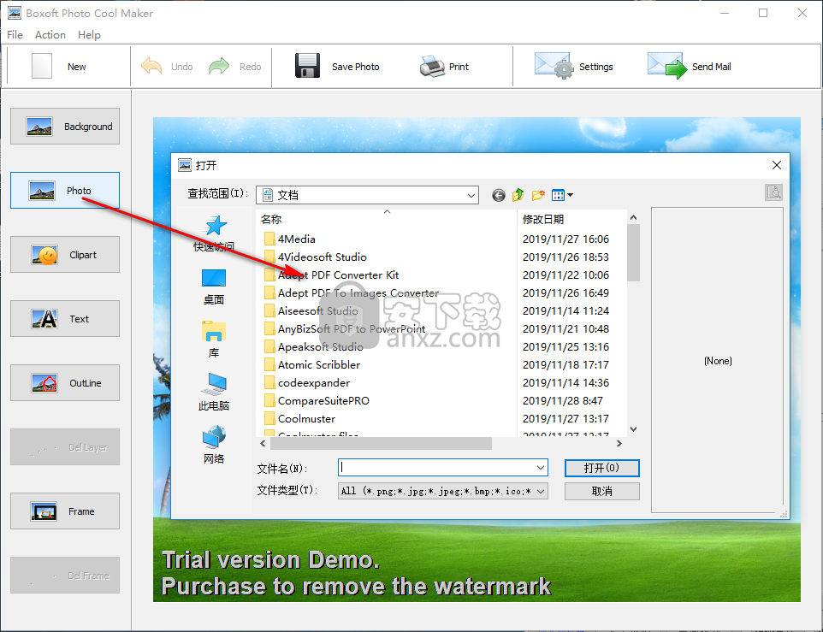The height and width of the screenshot is (632, 823).
Task: Click the 取消 cancel button
Action: click(602, 491)
